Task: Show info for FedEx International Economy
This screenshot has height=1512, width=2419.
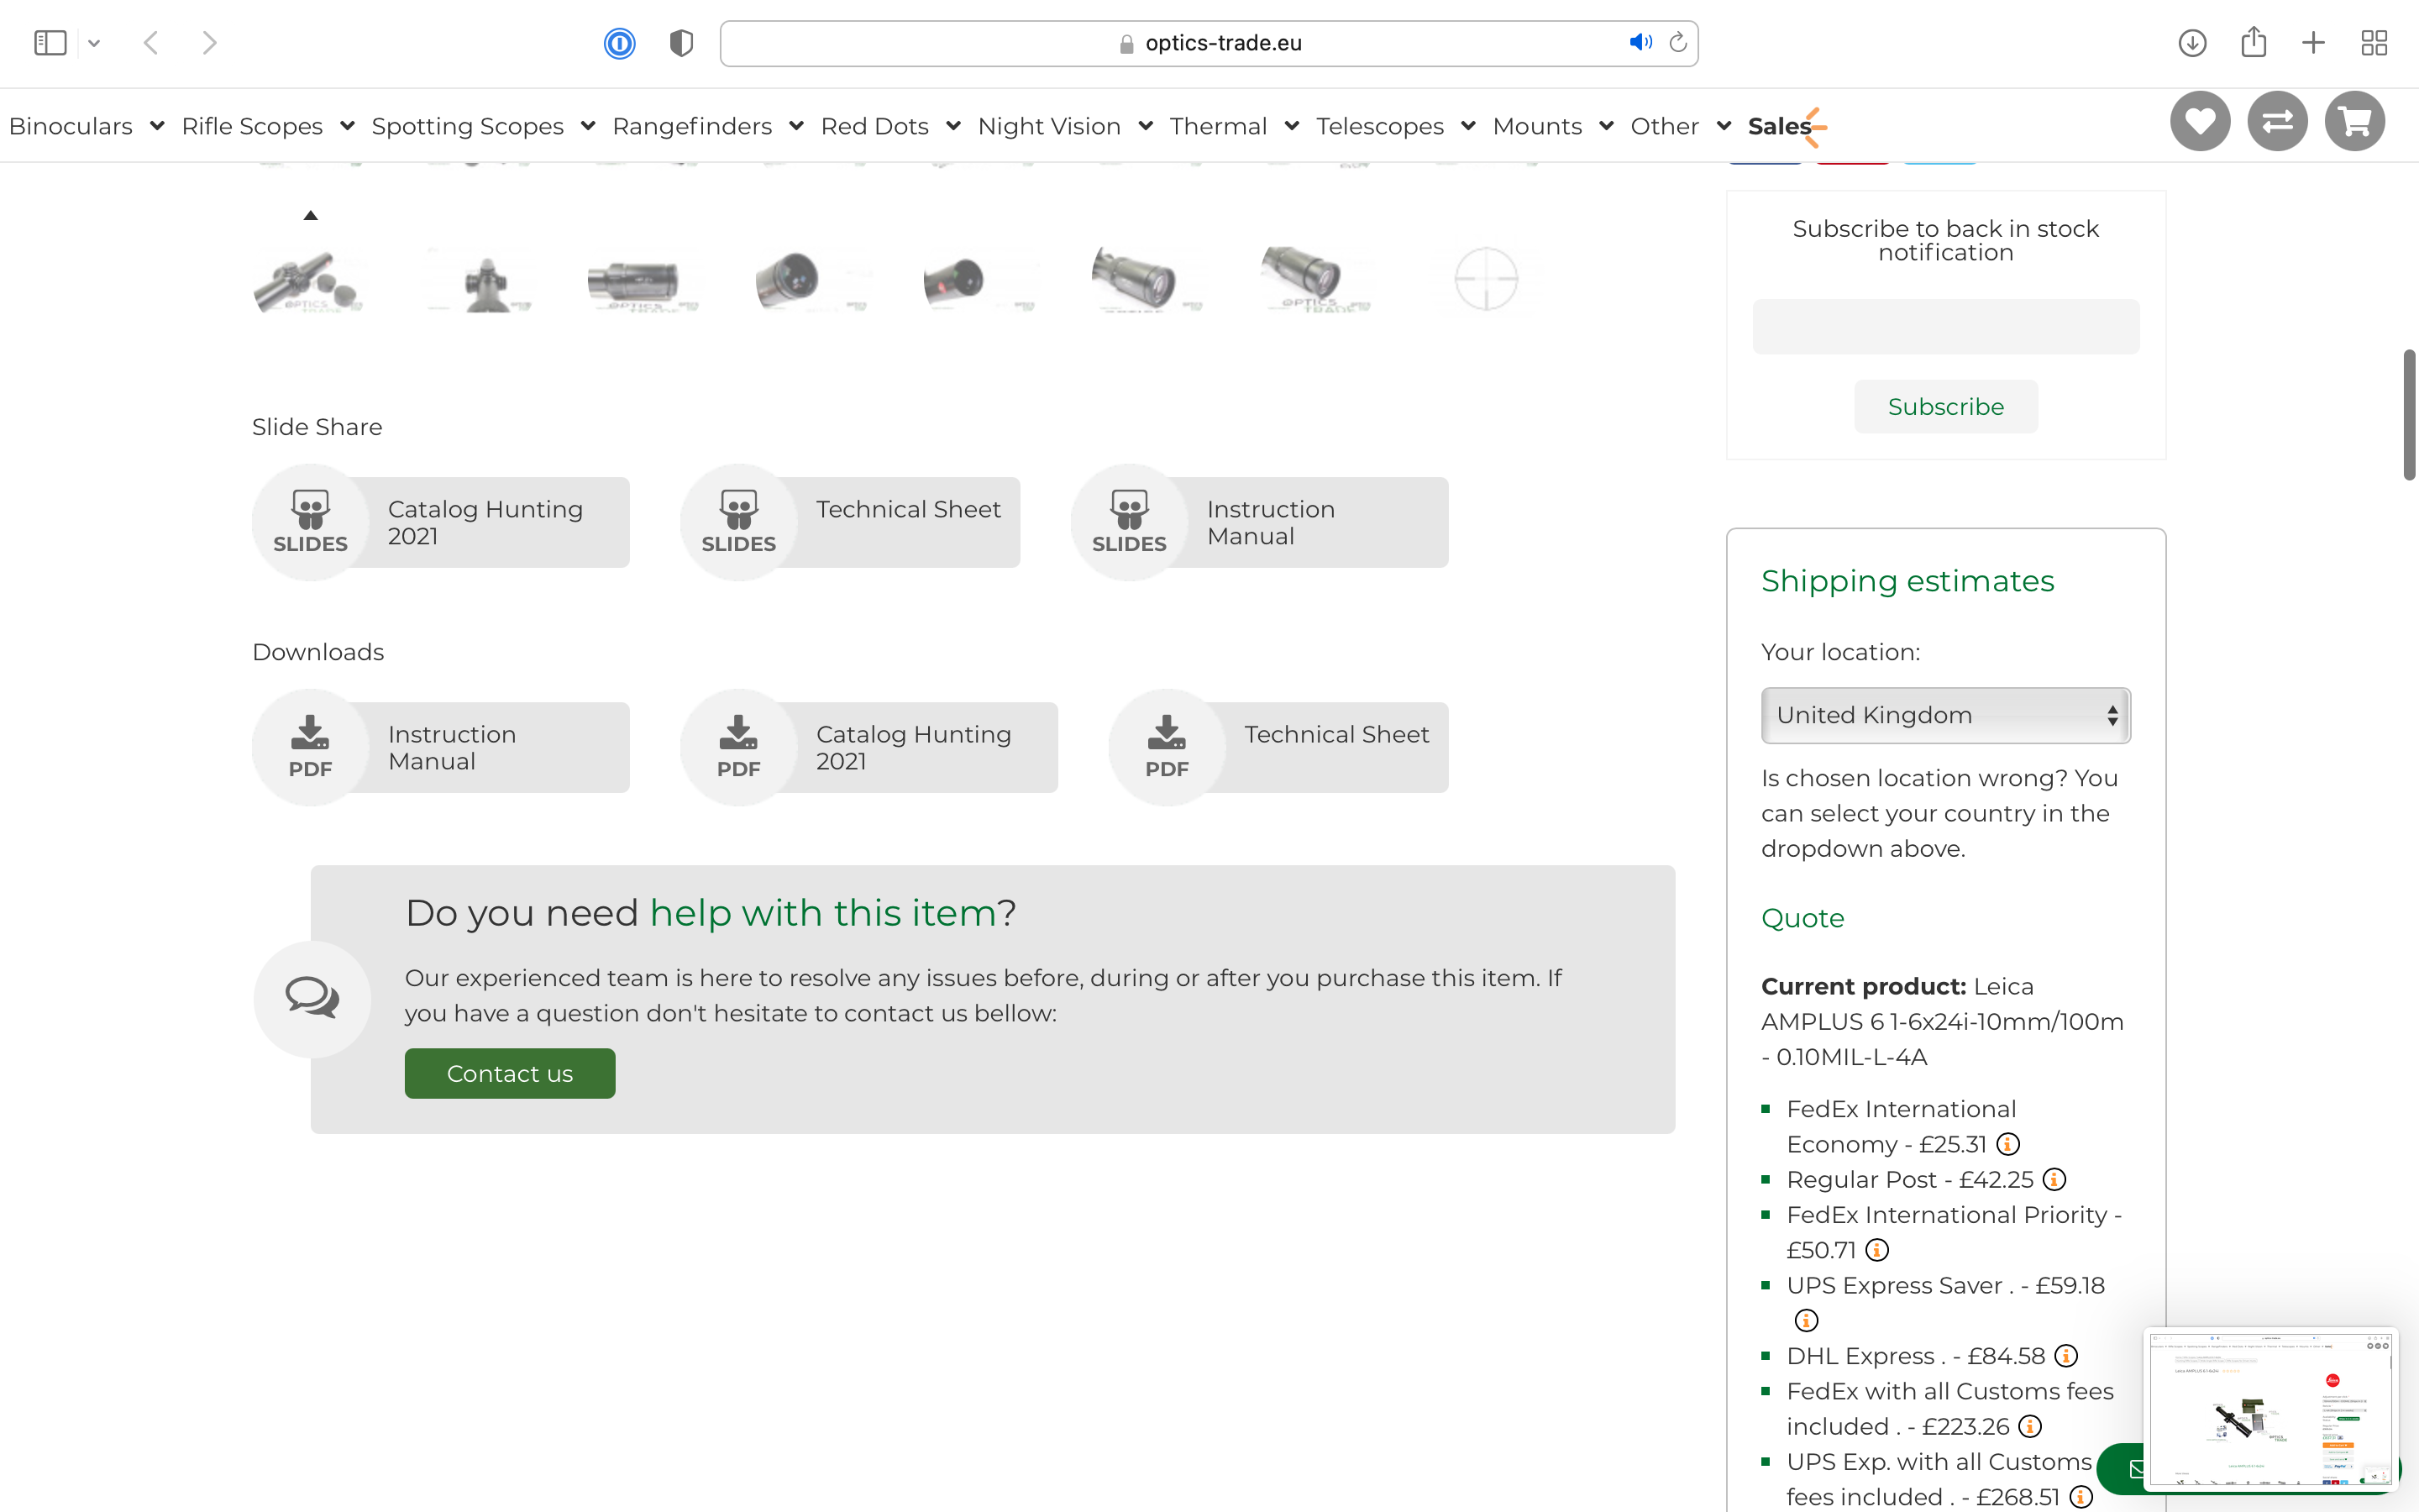Action: (x=2007, y=1144)
